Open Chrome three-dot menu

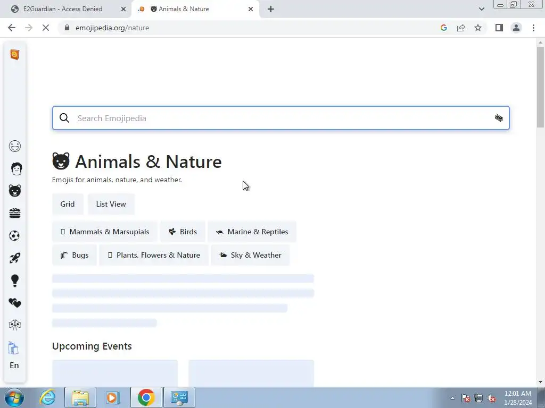click(x=533, y=28)
